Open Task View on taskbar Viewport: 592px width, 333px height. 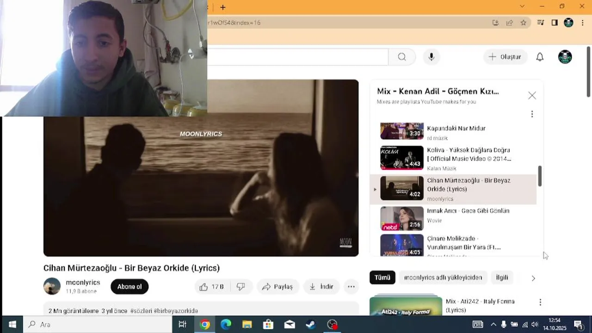point(183,324)
